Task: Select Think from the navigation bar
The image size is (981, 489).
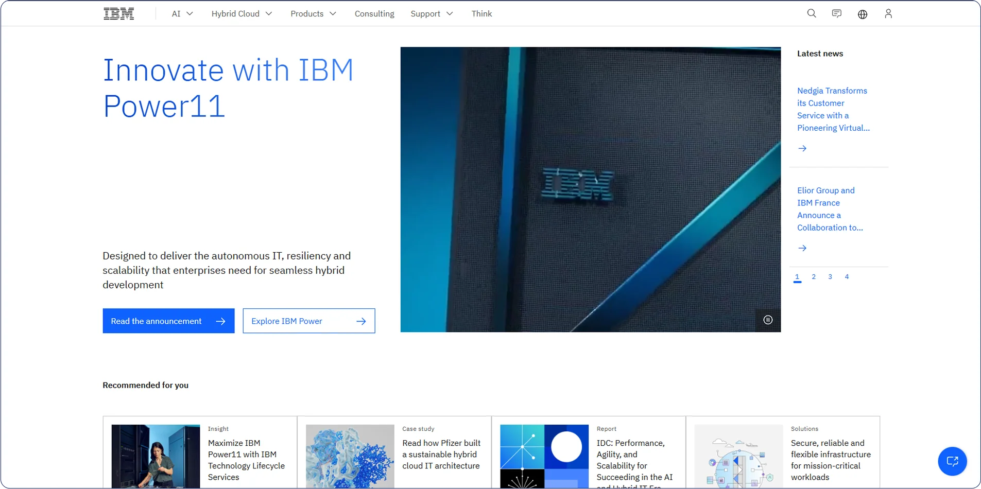Action: (481, 13)
